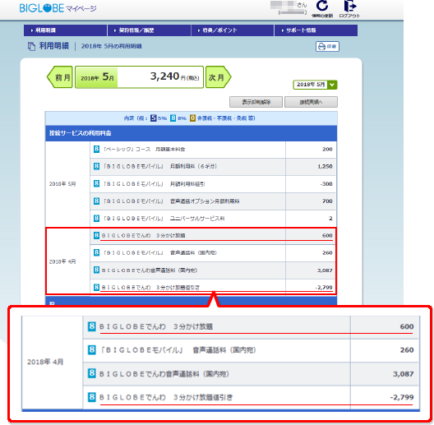
Task: Click the 接続サービスの利用料金 section header
Action: (191, 133)
